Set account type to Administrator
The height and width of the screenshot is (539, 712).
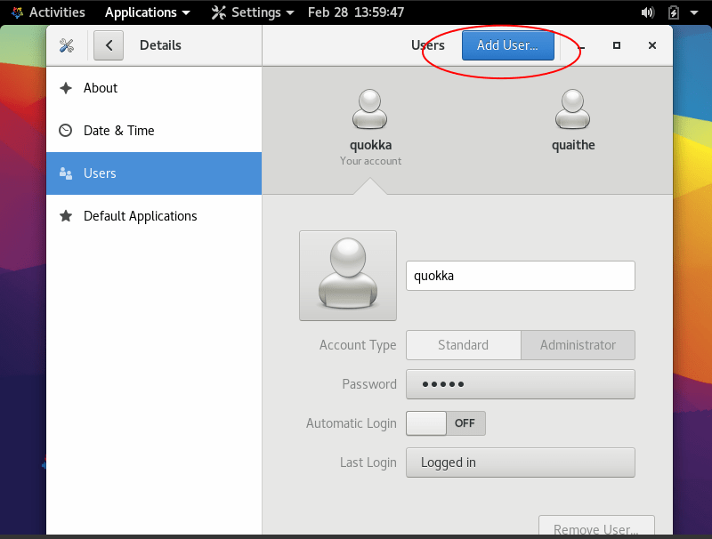click(x=578, y=345)
